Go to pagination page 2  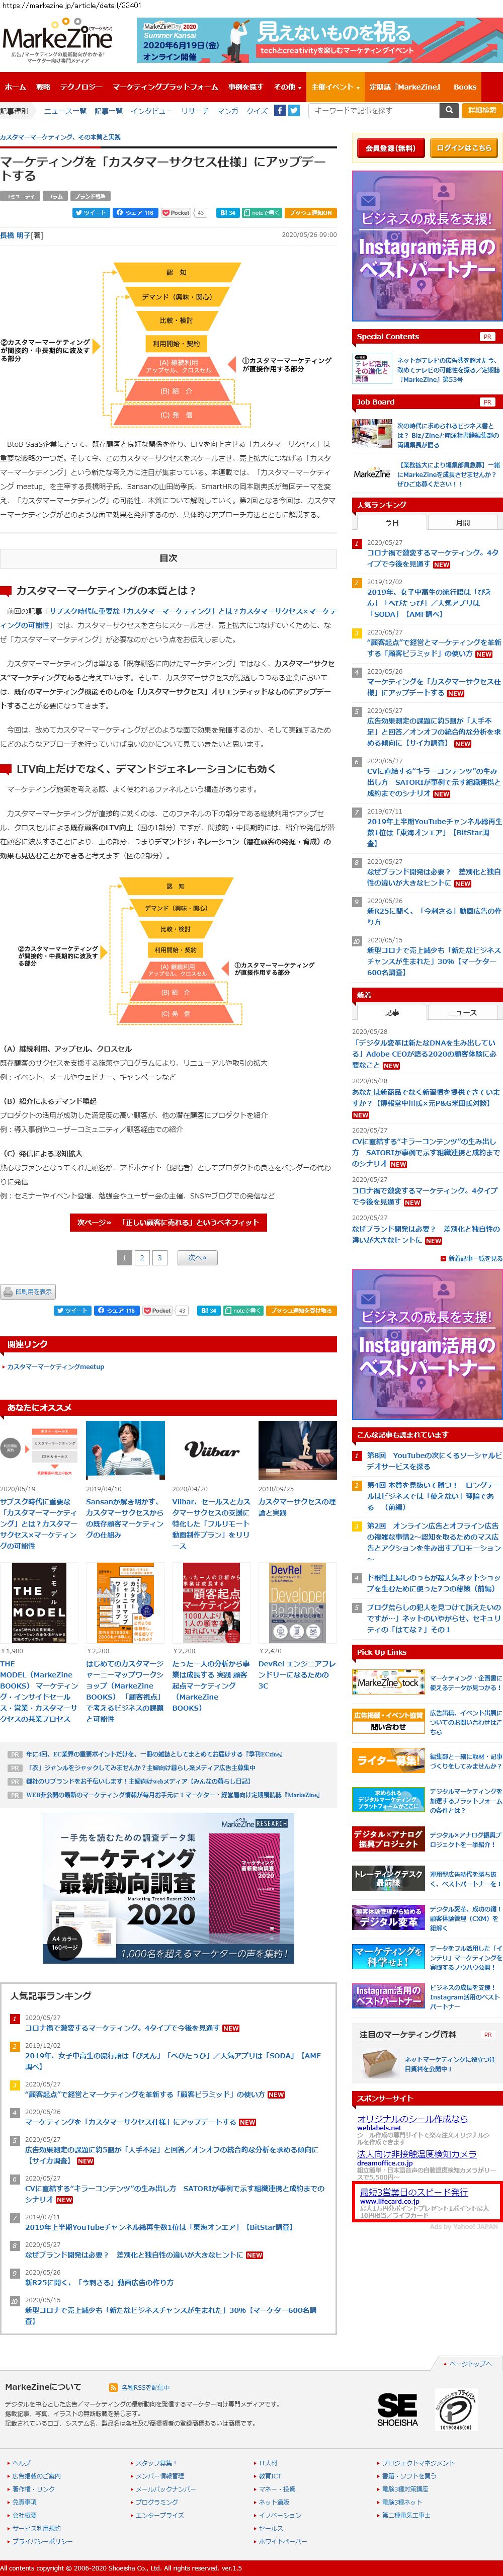tap(142, 1258)
